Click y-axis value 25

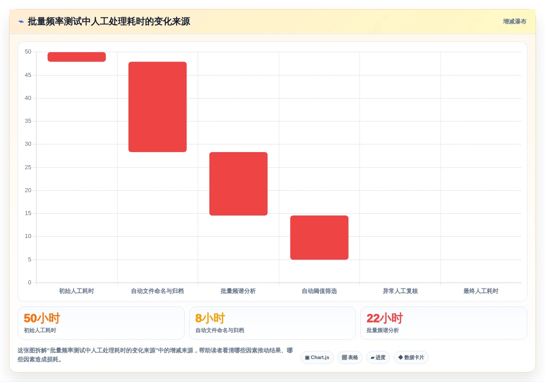[28, 167]
